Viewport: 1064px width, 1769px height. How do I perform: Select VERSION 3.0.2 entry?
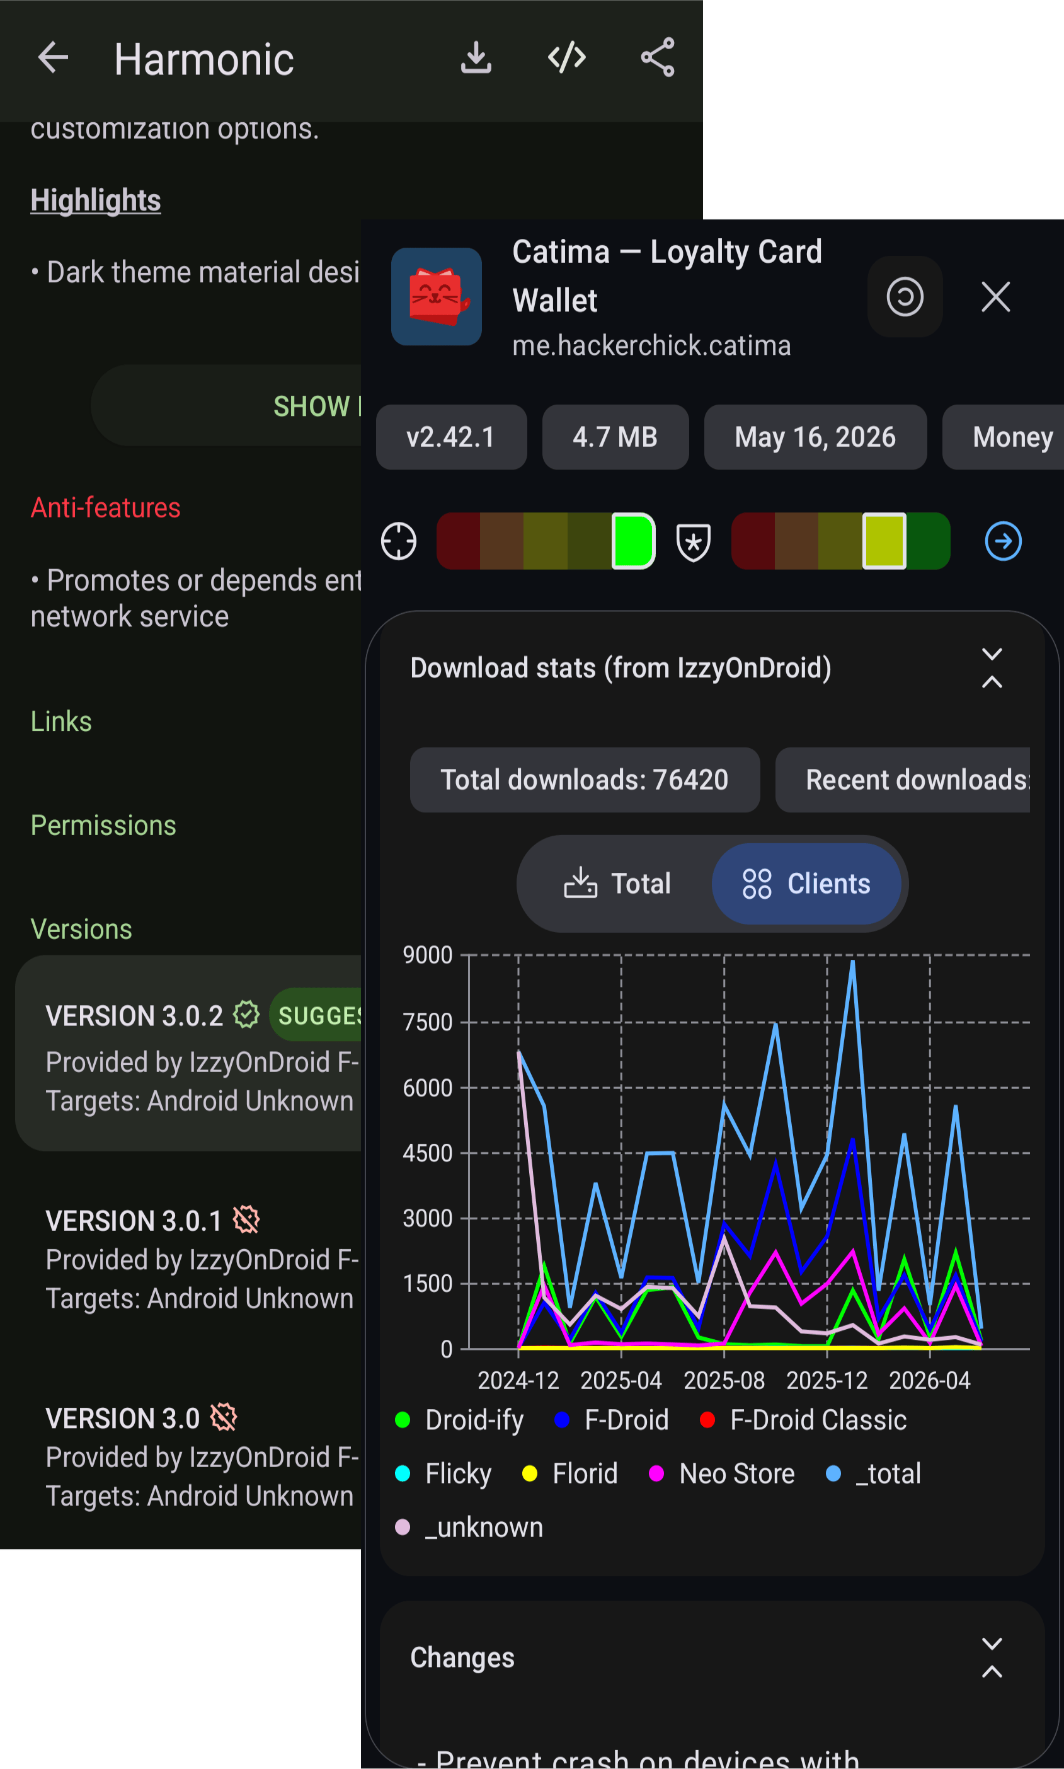click(x=188, y=1053)
